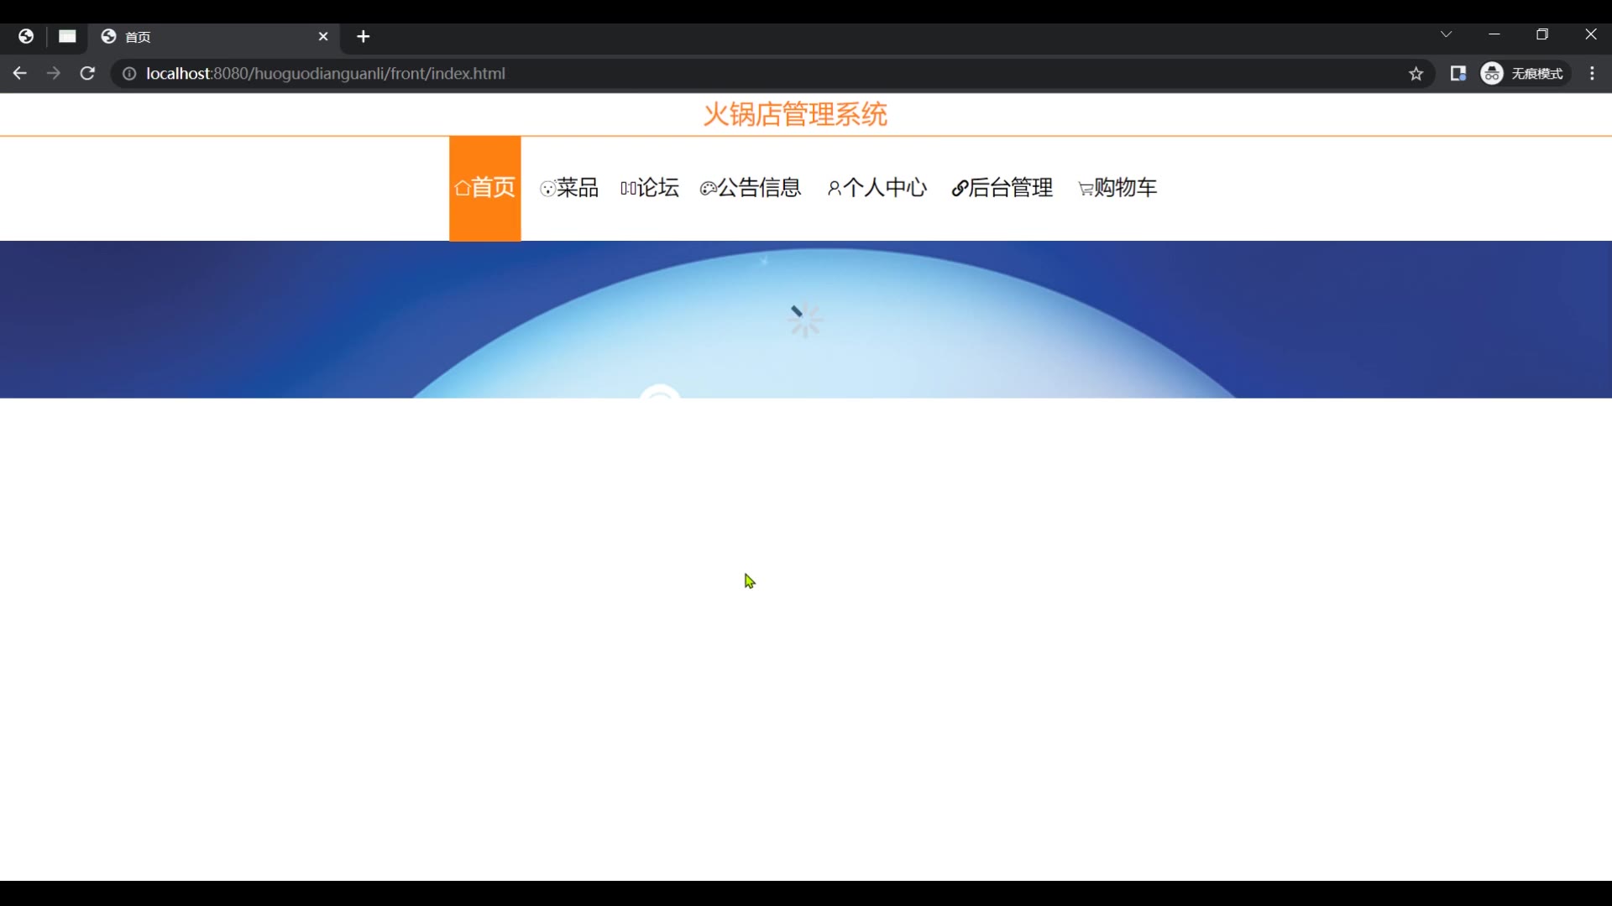Click the white rectangle tab icon
Image resolution: width=1612 pixels, height=906 pixels.
(68, 36)
